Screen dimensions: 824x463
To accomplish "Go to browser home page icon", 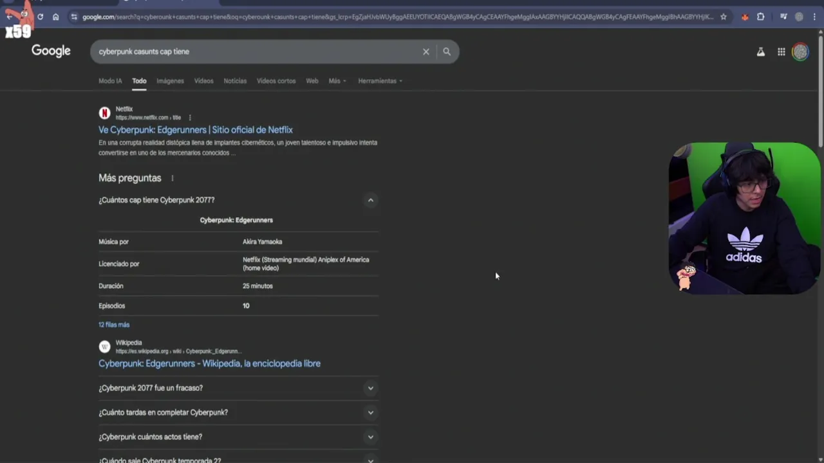I will tap(56, 17).
